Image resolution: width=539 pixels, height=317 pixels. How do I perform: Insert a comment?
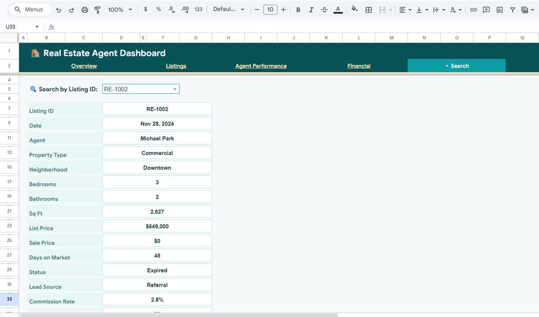point(486,9)
